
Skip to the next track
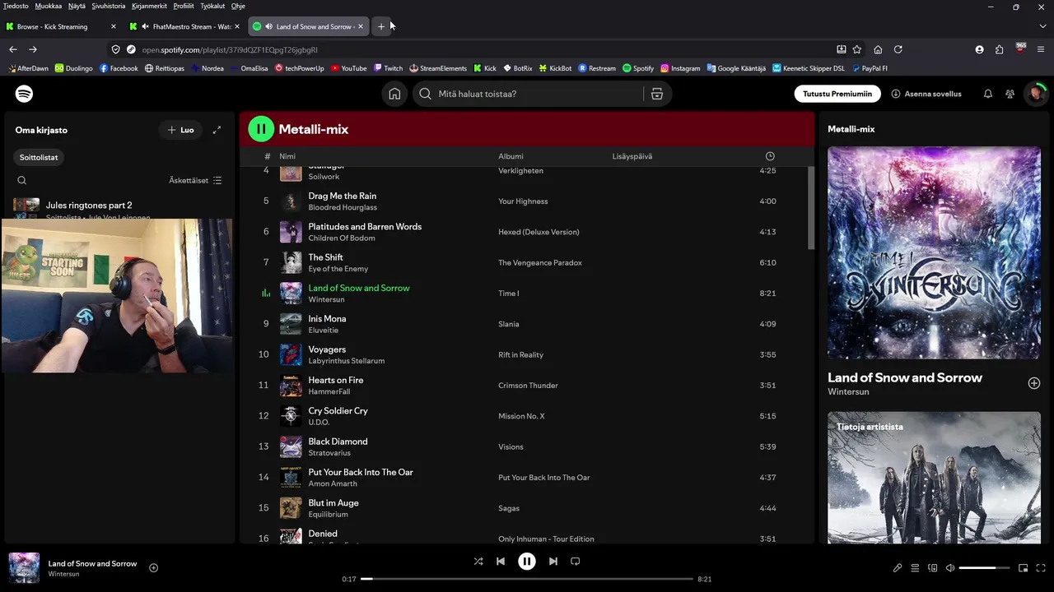tap(553, 562)
